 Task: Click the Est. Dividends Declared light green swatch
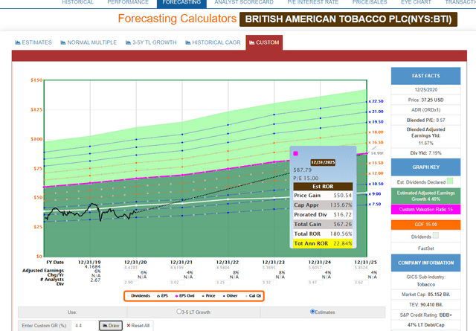click(450, 181)
